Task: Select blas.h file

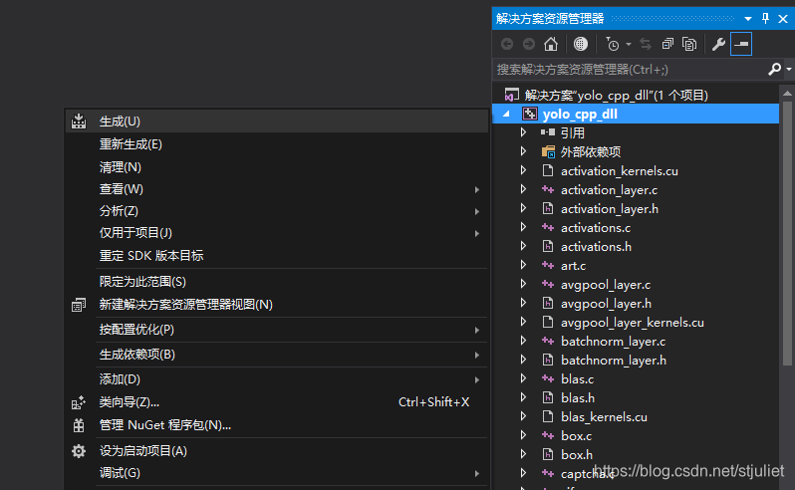Action: 578,397
